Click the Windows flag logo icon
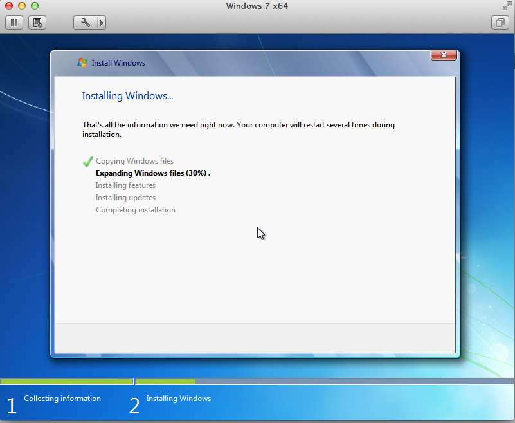 point(82,62)
